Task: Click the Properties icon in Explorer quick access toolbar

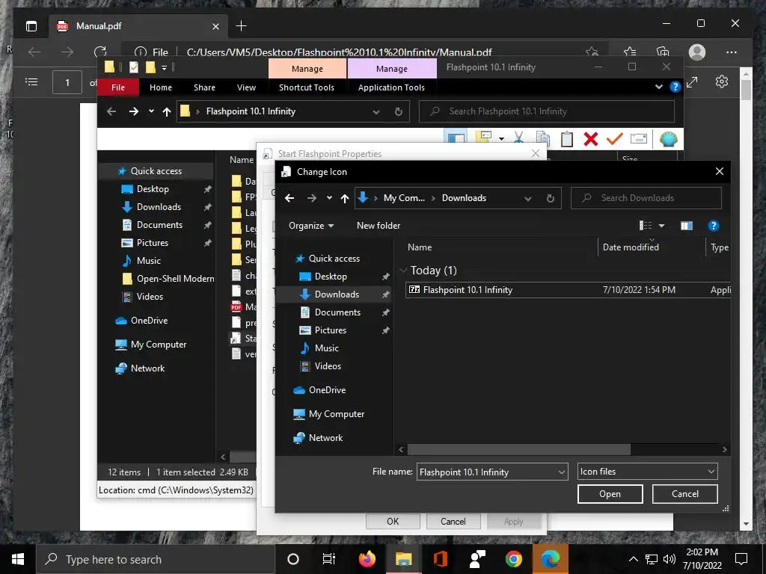Action: tap(134, 67)
